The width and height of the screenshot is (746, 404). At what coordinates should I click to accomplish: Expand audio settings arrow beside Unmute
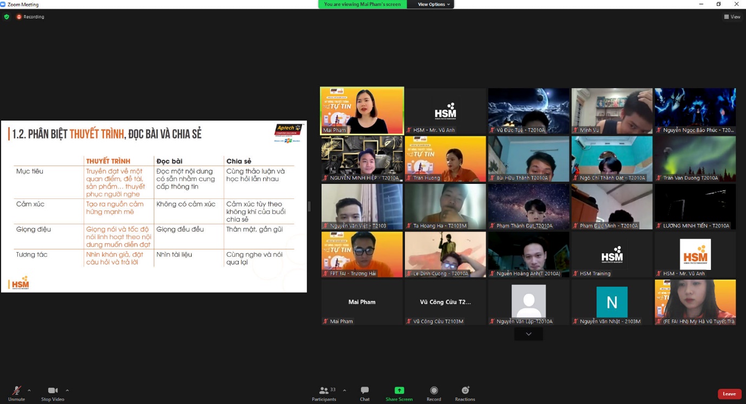tap(29, 390)
